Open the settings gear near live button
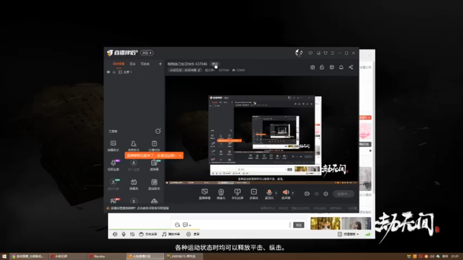This screenshot has height=260, width=463. click(x=326, y=194)
